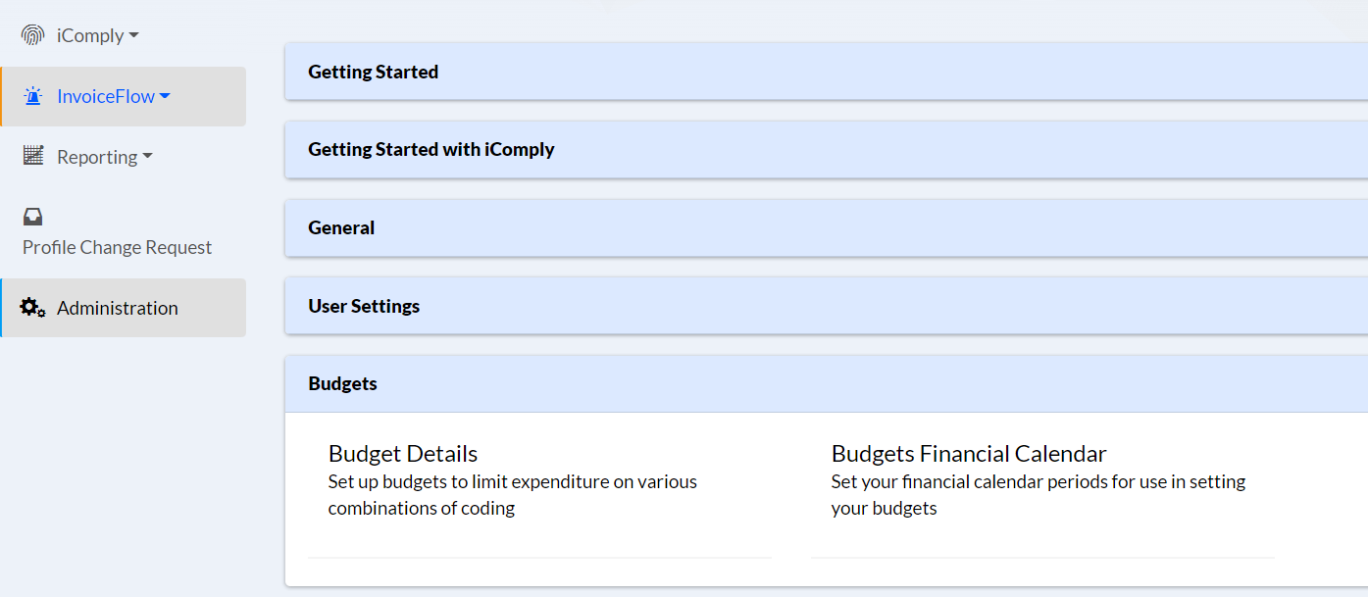1368x597 pixels.
Task: Open the Reporting dropdown caret
Action: pyautogui.click(x=148, y=157)
